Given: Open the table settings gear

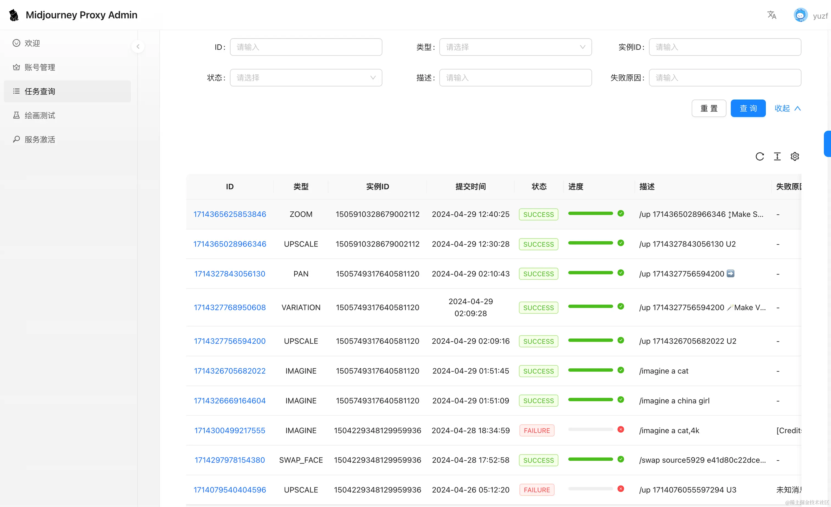Looking at the screenshot, I should click(795, 156).
